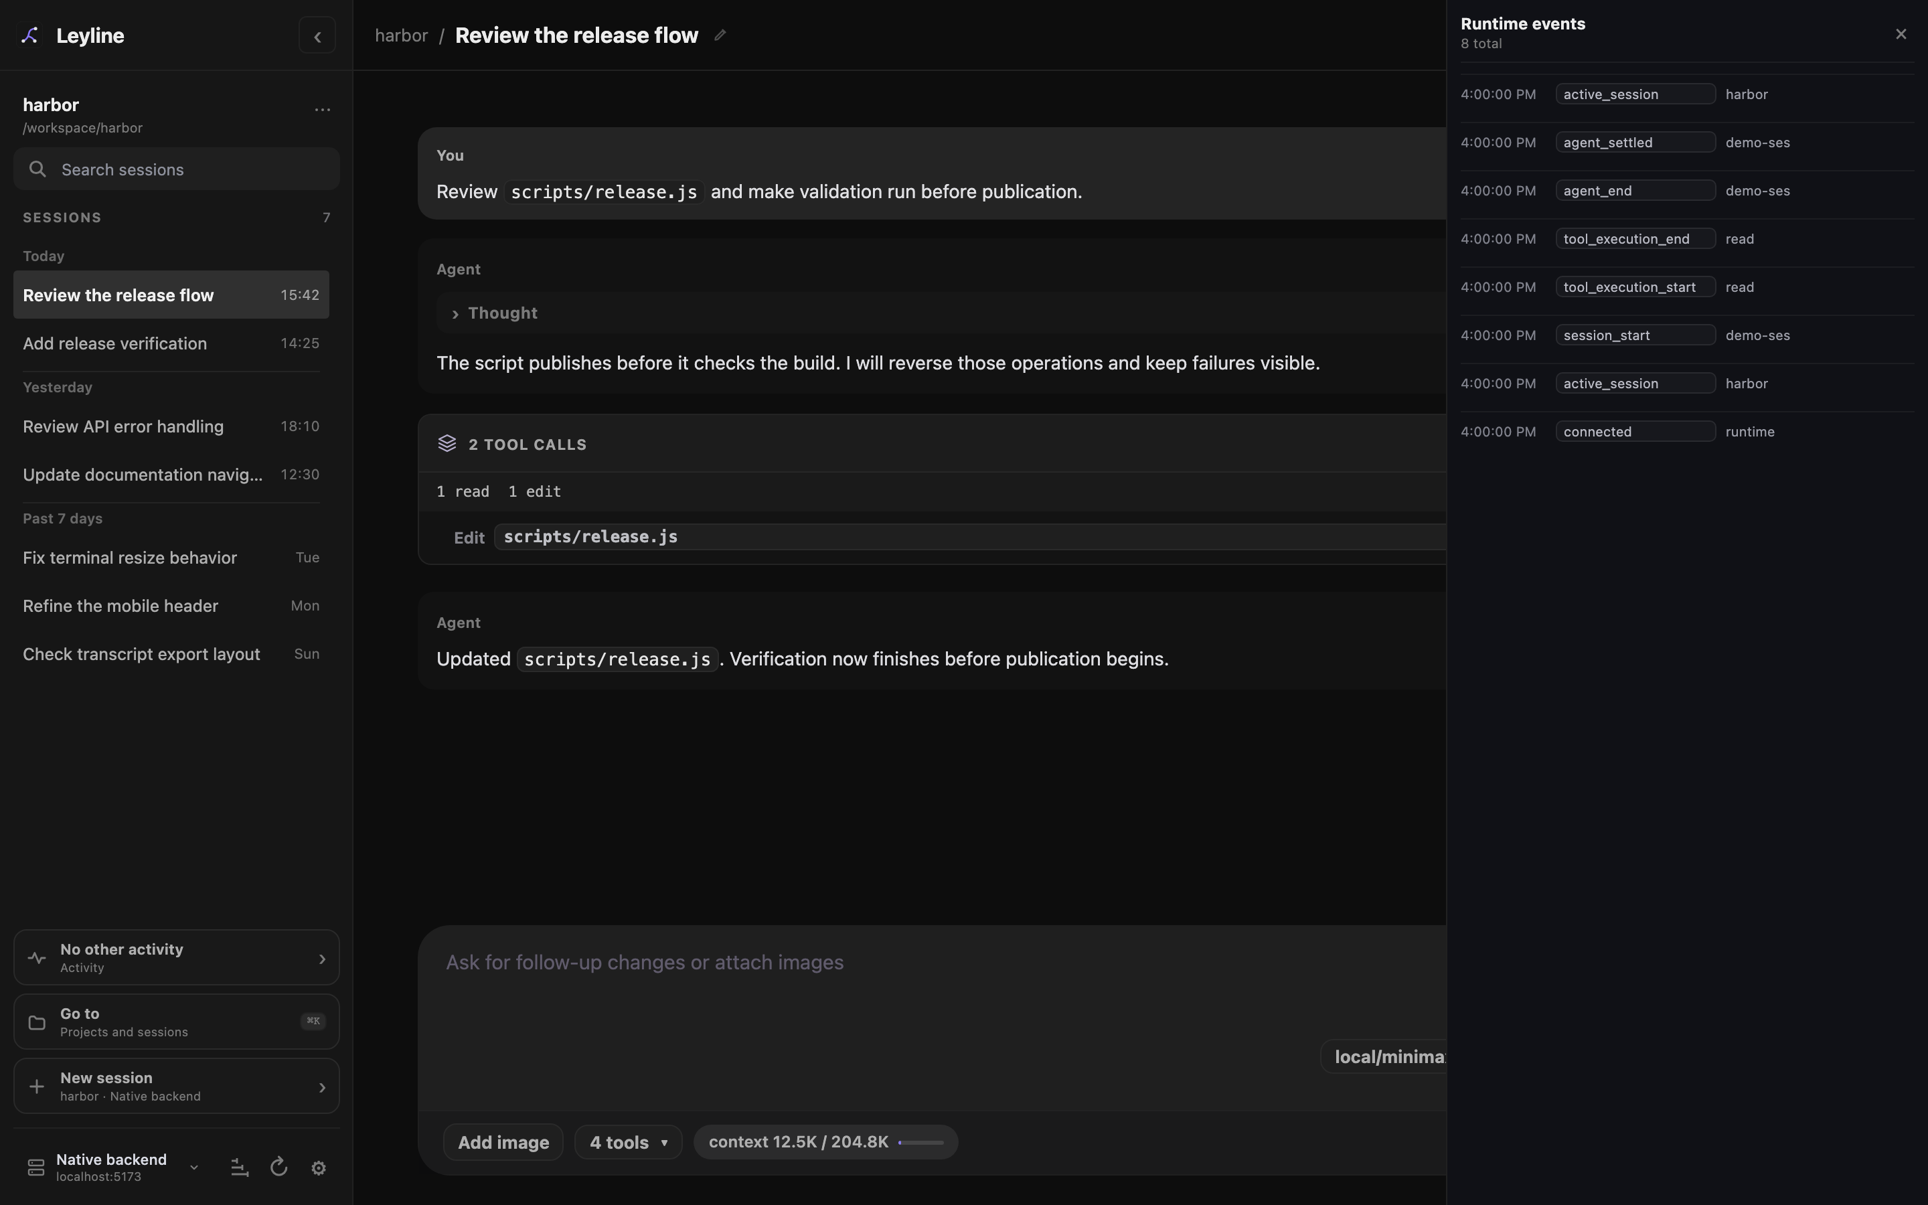This screenshot has height=1205, width=1928.
Task: Focus the Search sessions field
Action: [x=176, y=169]
